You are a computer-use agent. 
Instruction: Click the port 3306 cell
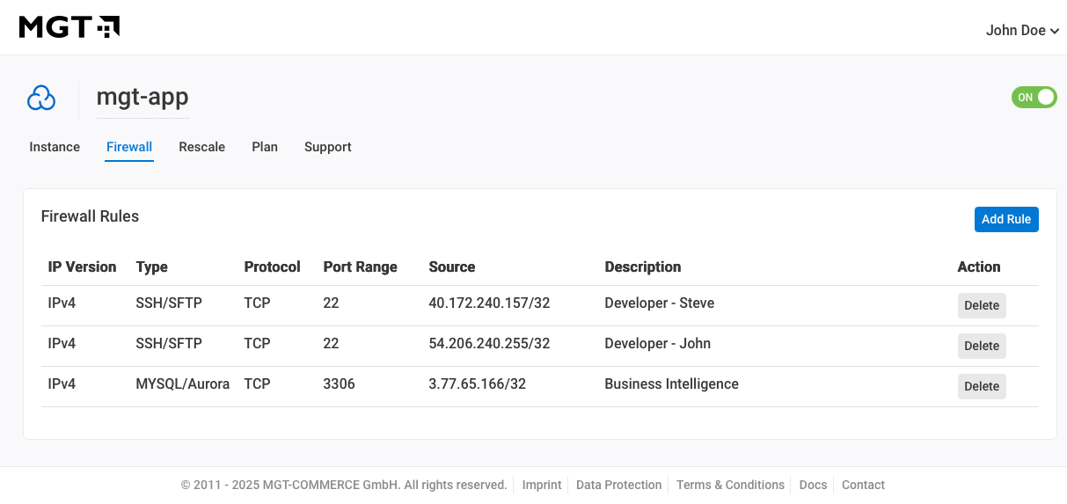(339, 384)
